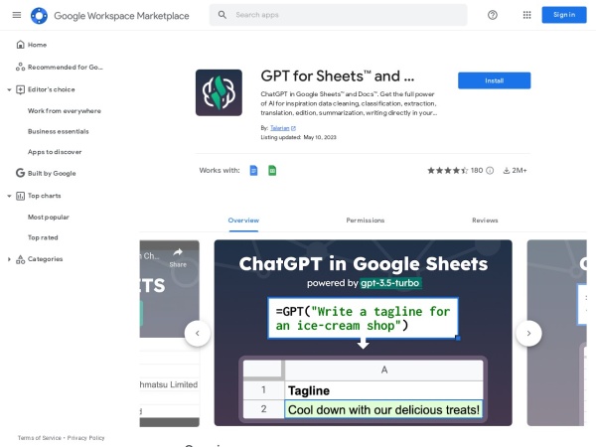
Task: Click the Google Workspace Marketplace logo
Action: [39, 16]
